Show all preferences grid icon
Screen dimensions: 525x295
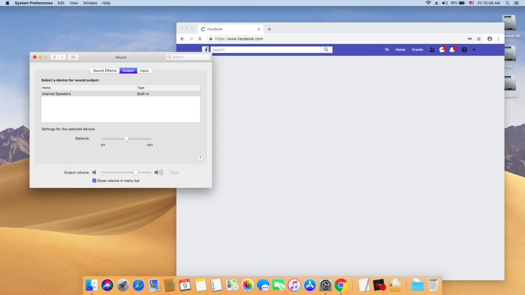73,57
